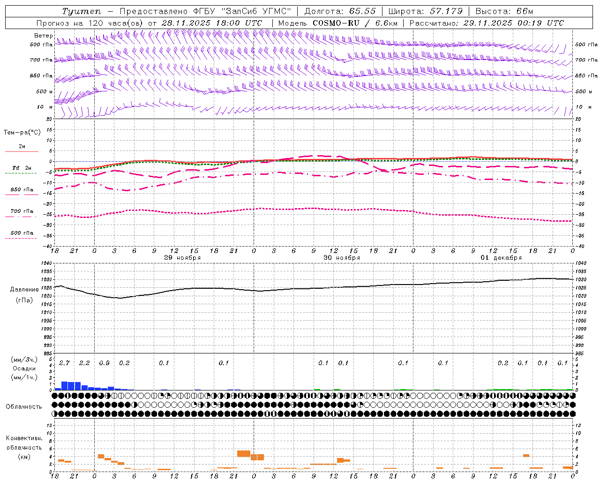Click the Долгота: 65.55 value
This screenshot has height=480, width=600.
tap(340, 11)
